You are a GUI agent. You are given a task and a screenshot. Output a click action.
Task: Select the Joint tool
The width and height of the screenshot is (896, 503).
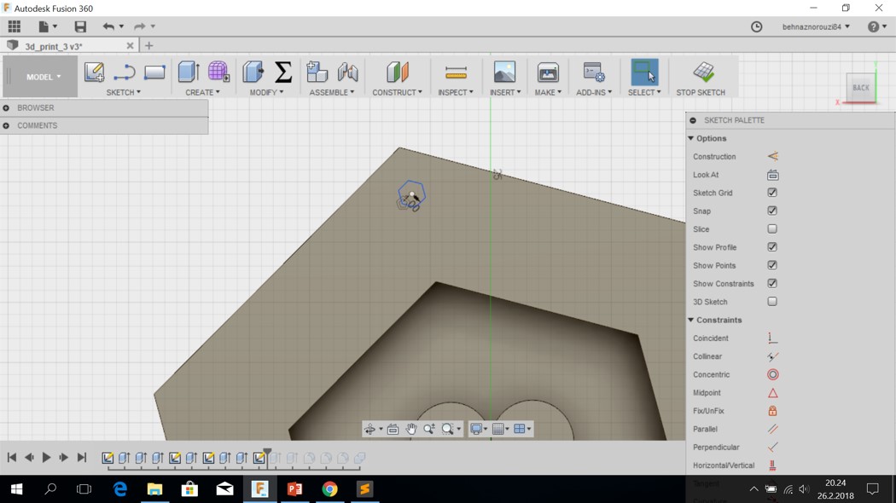coord(347,72)
